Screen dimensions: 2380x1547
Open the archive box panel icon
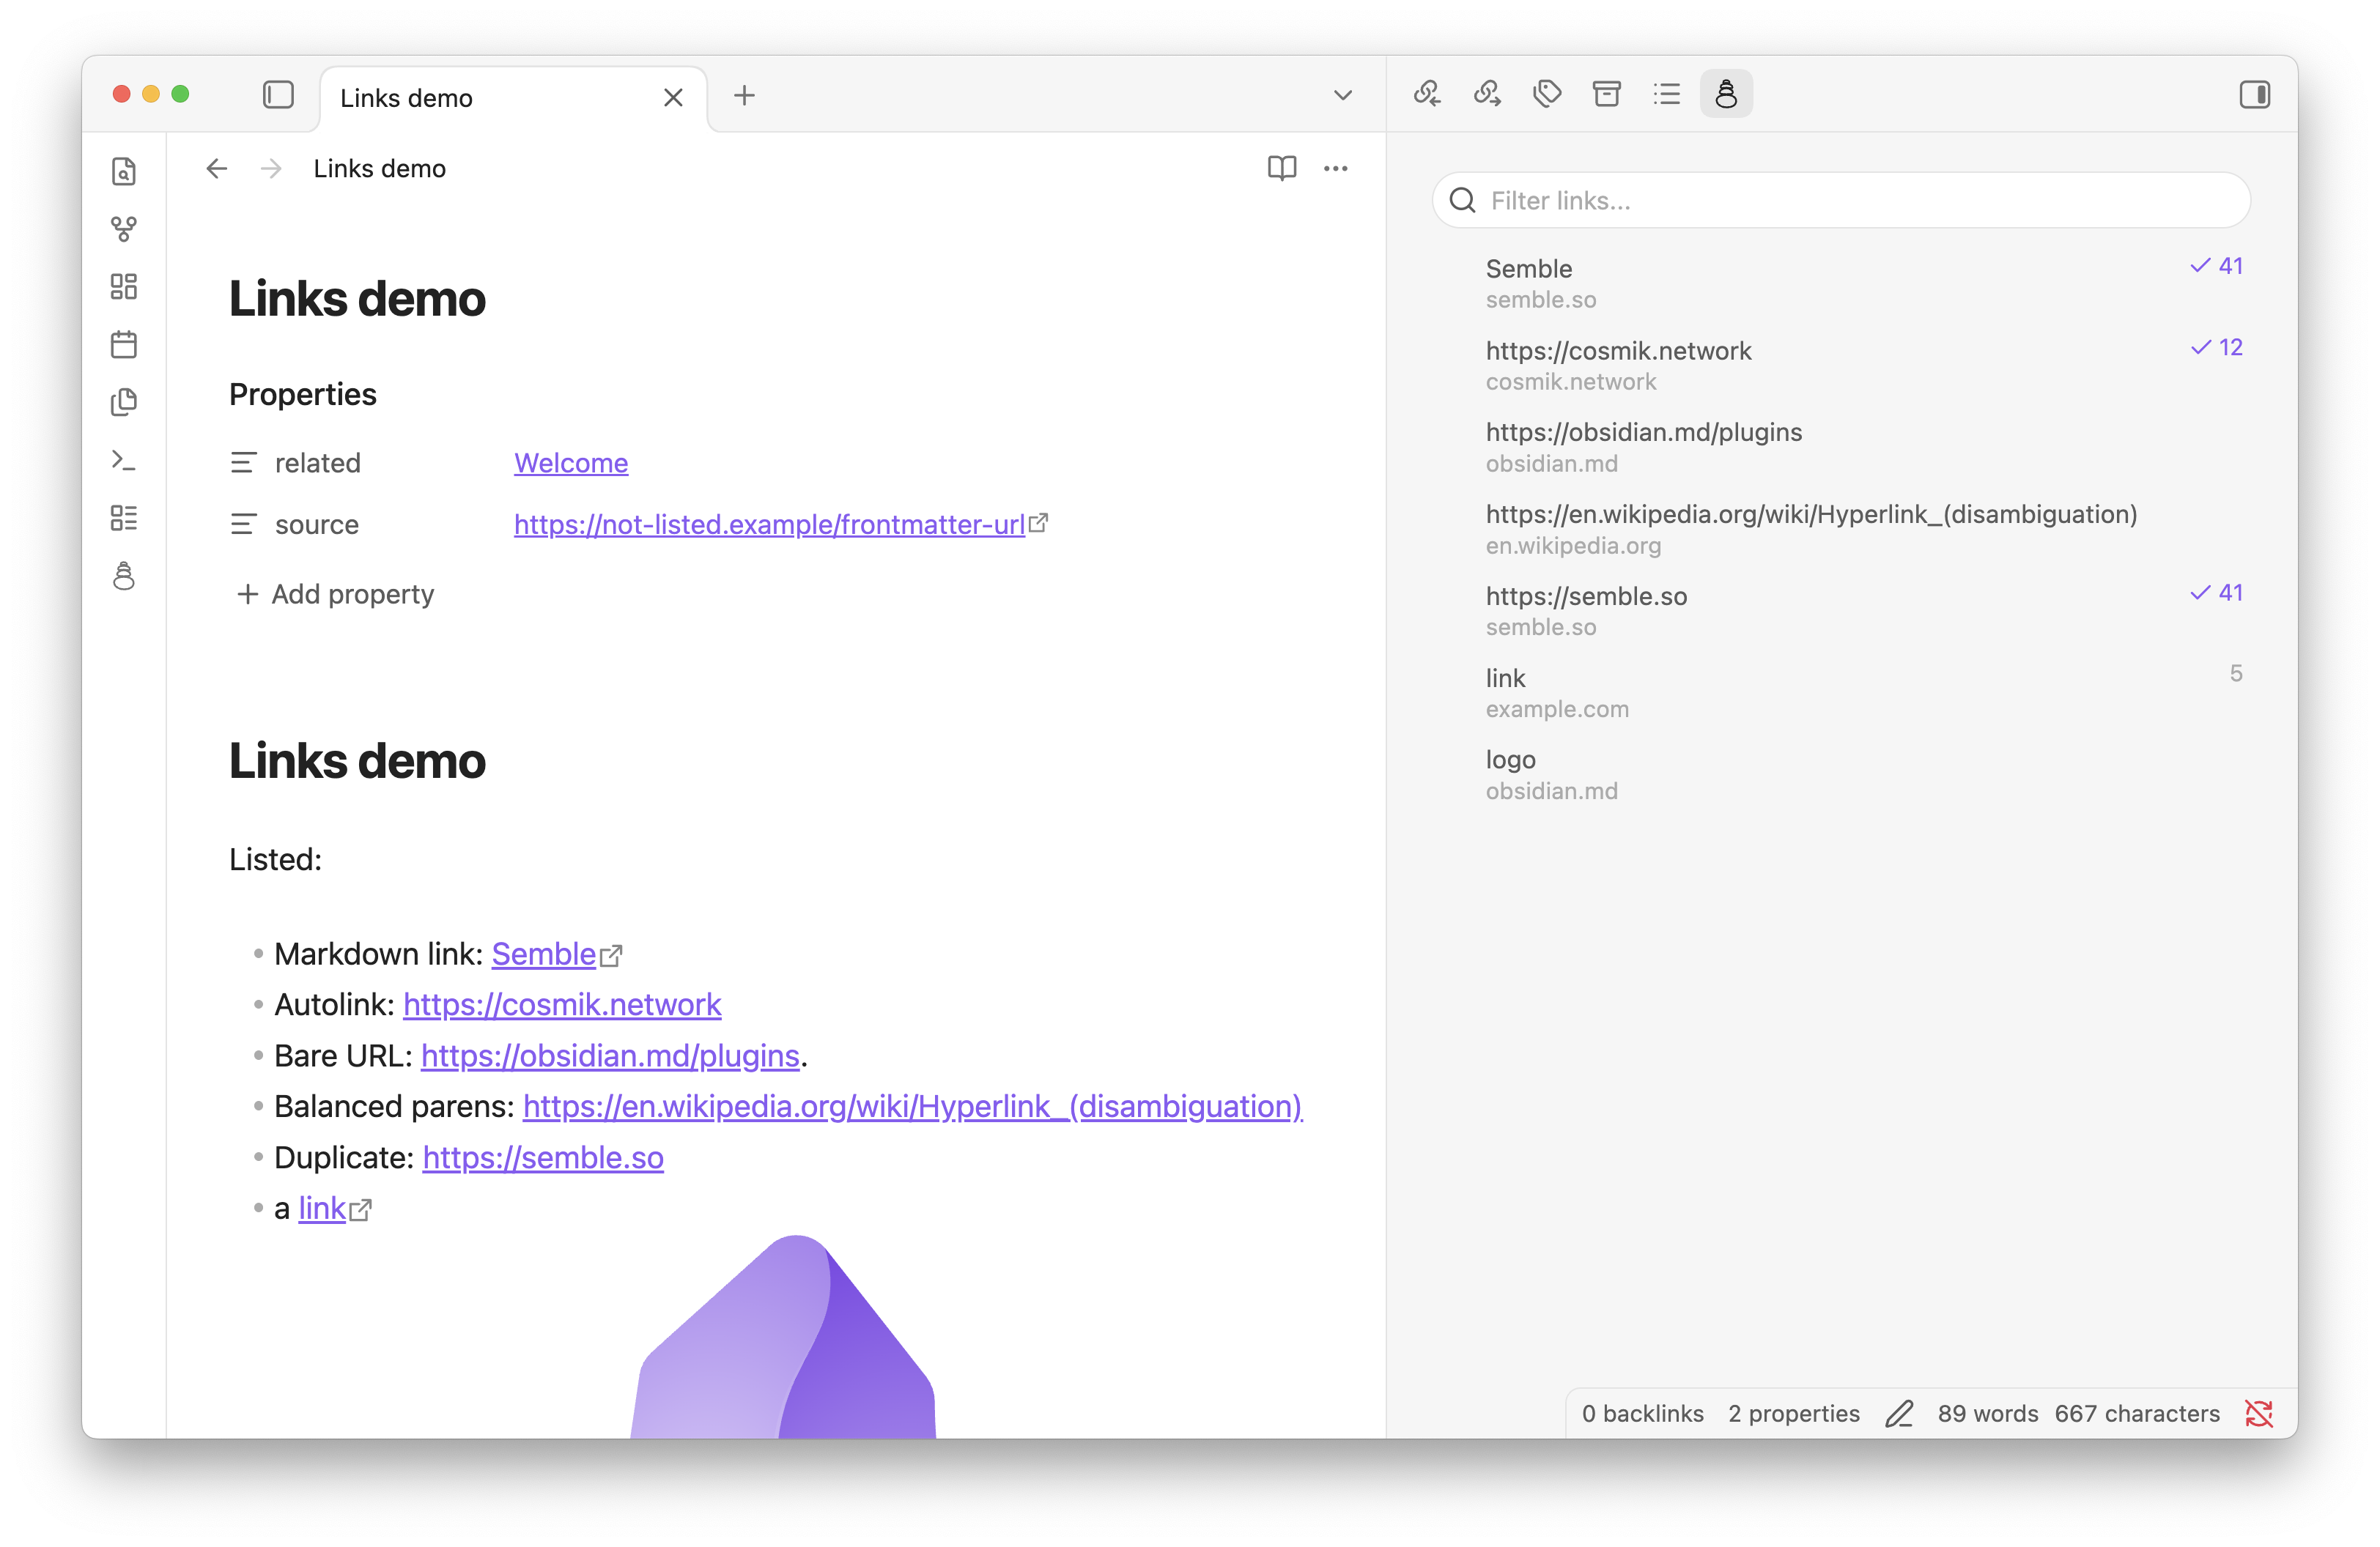pos(1607,94)
